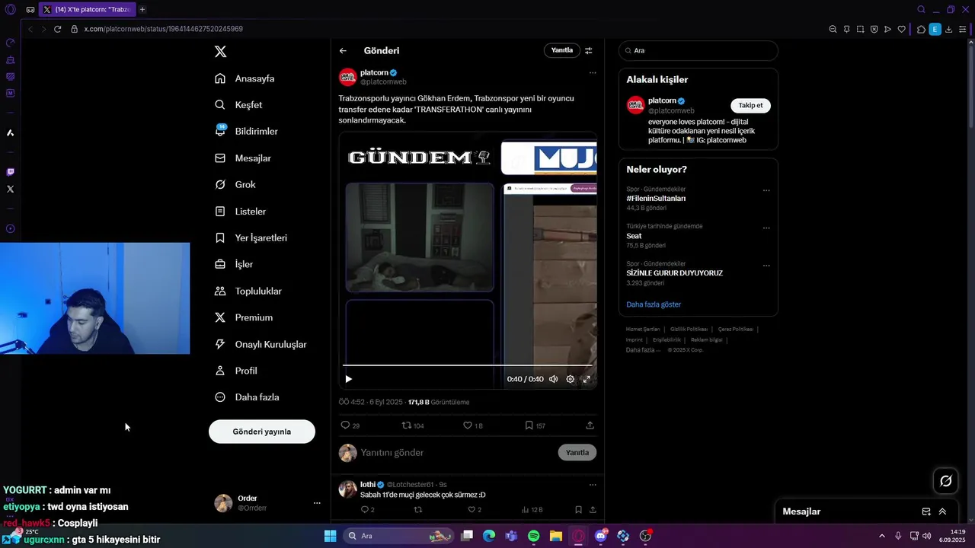
Task: Open more options on platcorn post
Action: (x=593, y=73)
